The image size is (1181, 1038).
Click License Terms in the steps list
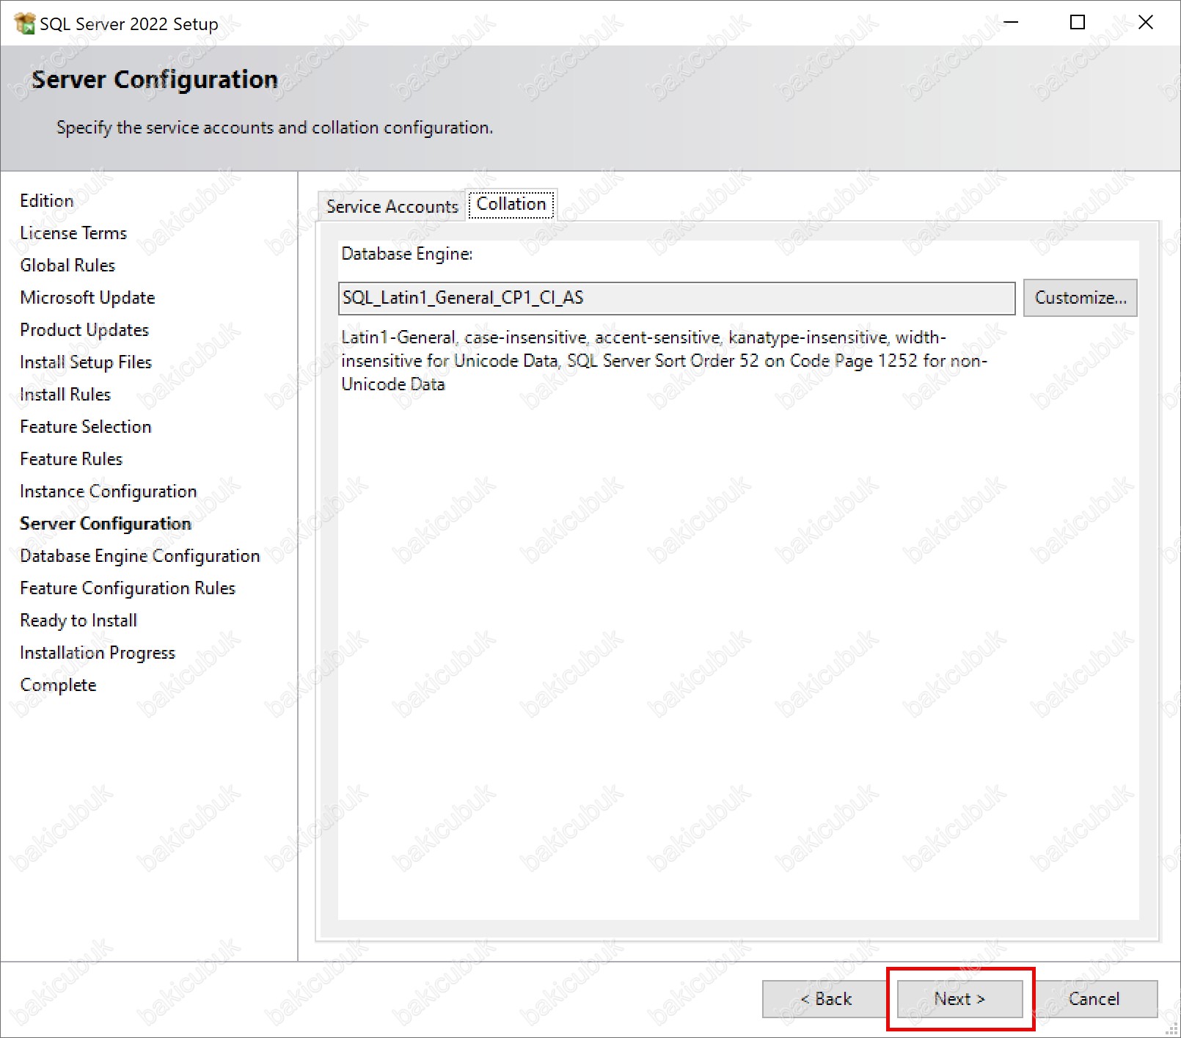click(x=73, y=233)
